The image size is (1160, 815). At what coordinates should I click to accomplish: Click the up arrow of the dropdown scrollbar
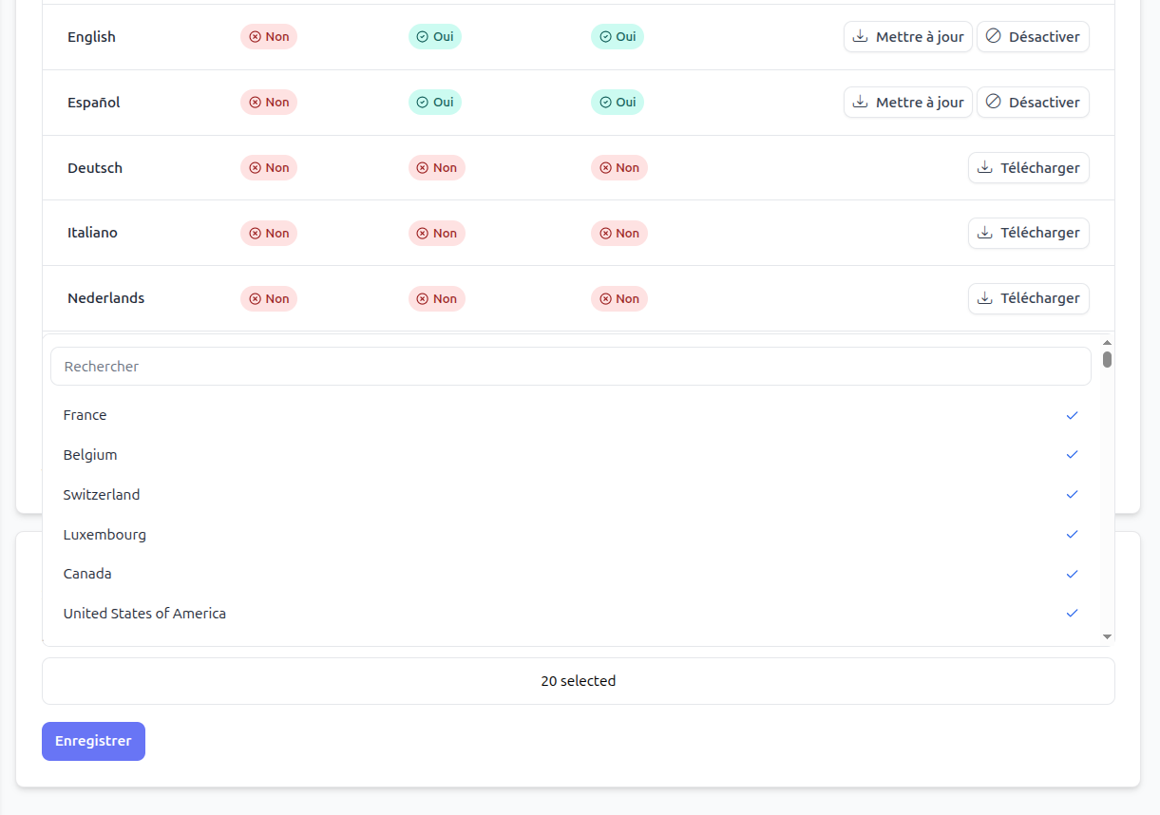[1107, 342]
